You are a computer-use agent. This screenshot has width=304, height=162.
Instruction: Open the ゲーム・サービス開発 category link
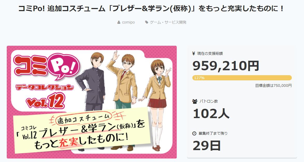[x=168, y=22]
